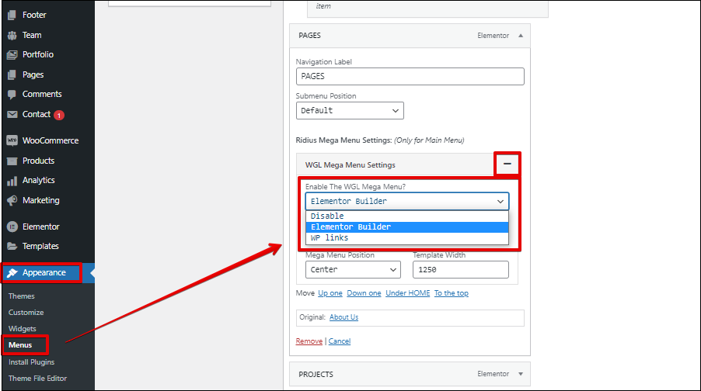The width and height of the screenshot is (701, 391).
Task: Click the Up one move link
Action: coord(330,293)
